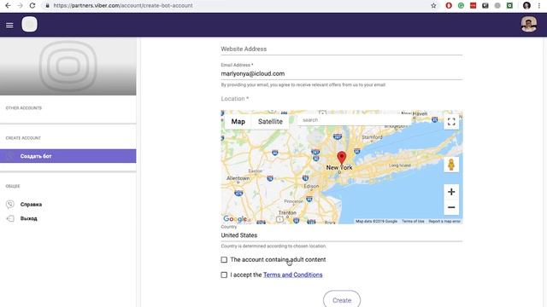Image resolution: width=547 pixels, height=307 pixels.
Task: Click 'New York' label on map
Action: click(339, 167)
